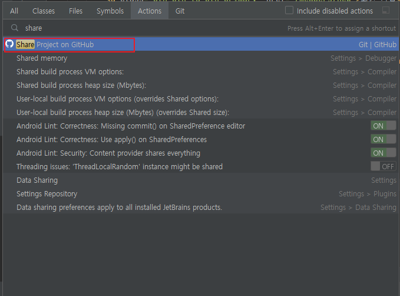The height and width of the screenshot is (296, 400).
Task: Switch to the Classes tab
Action: pyautogui.click(x=44, y=11)
